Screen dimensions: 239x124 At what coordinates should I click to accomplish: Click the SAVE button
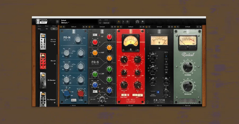pos(106,20)
